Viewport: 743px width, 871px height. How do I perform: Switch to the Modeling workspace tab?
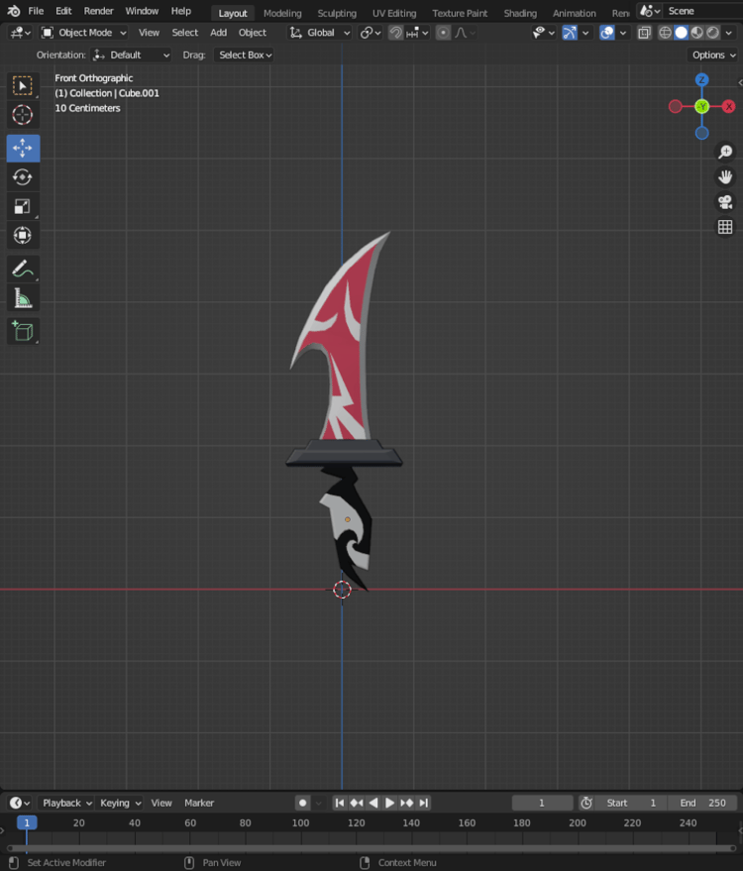pos(282,13)
